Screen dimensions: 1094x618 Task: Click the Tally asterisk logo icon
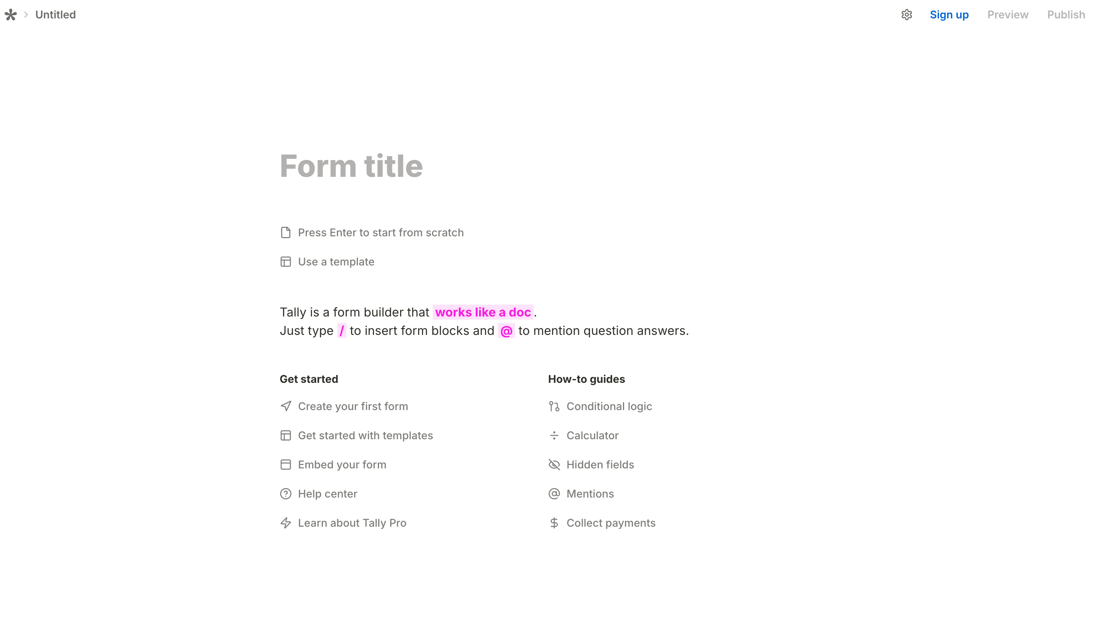pyautogui.click(x=11, y=15)
